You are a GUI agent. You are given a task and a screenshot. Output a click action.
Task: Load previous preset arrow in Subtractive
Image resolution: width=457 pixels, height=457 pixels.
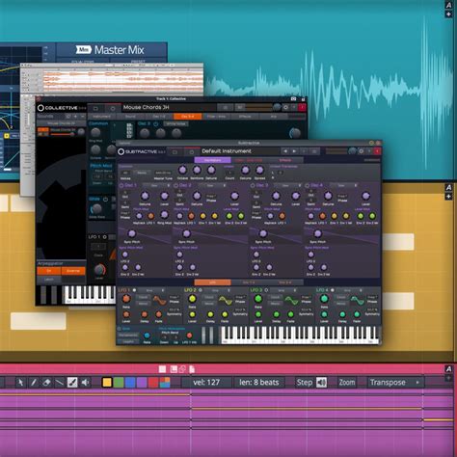click(284, 151)
